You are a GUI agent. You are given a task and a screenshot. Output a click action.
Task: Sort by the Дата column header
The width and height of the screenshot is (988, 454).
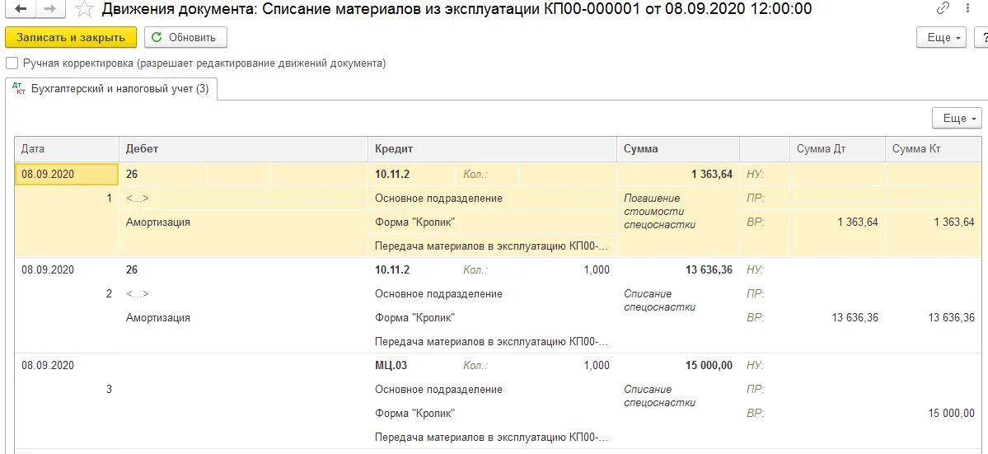(x=67, y=149)
